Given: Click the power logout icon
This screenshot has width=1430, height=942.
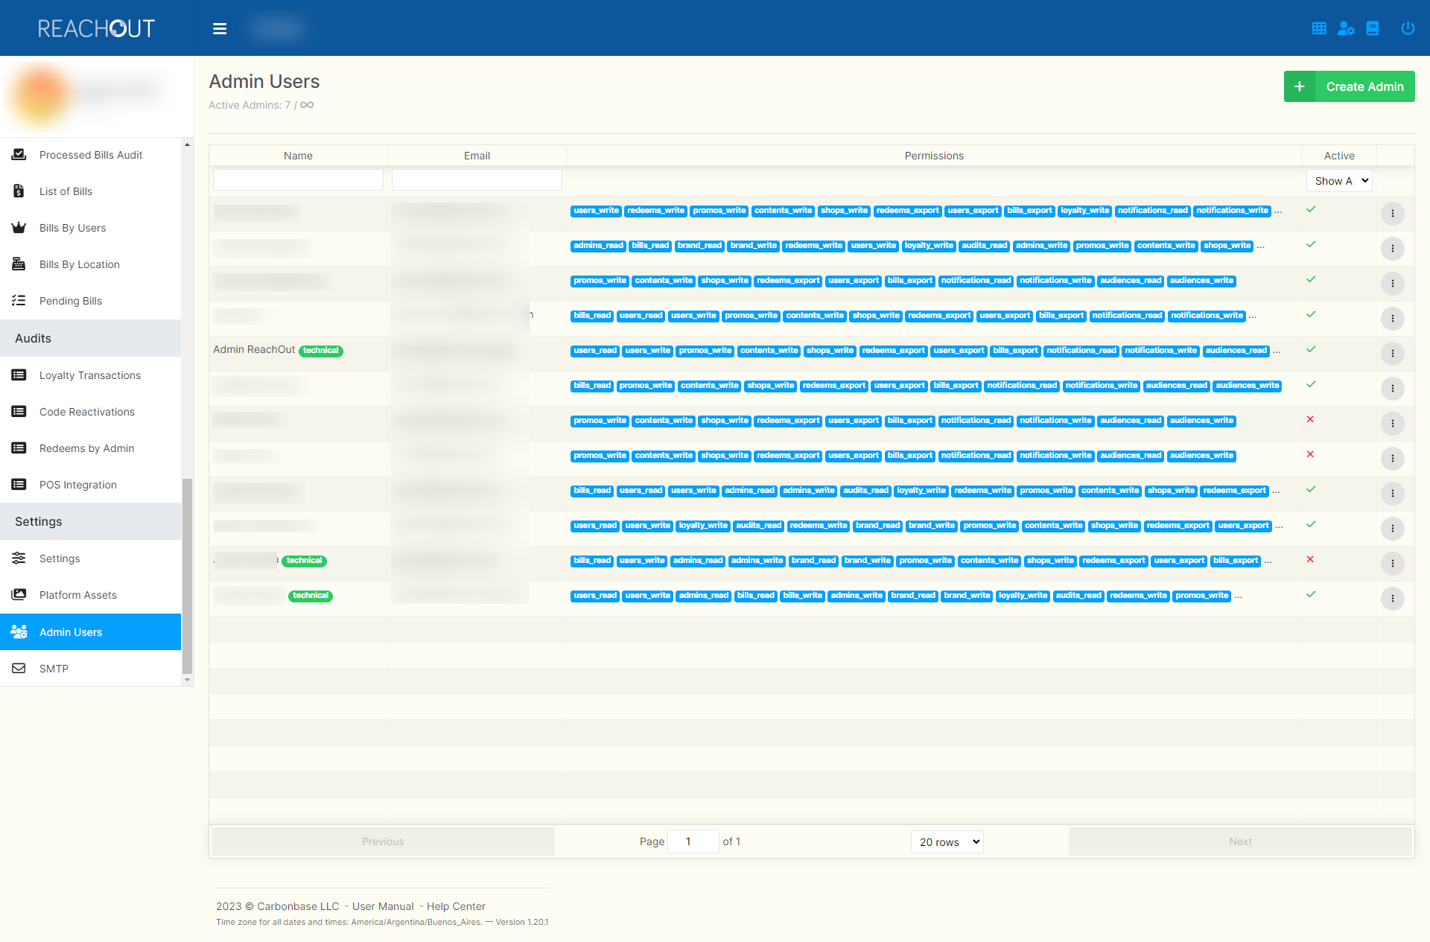Looking at the screenshot, I should (1407, 28).
